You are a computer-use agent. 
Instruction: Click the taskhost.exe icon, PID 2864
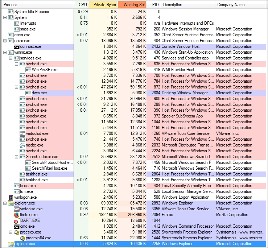[x=22, y=174]
